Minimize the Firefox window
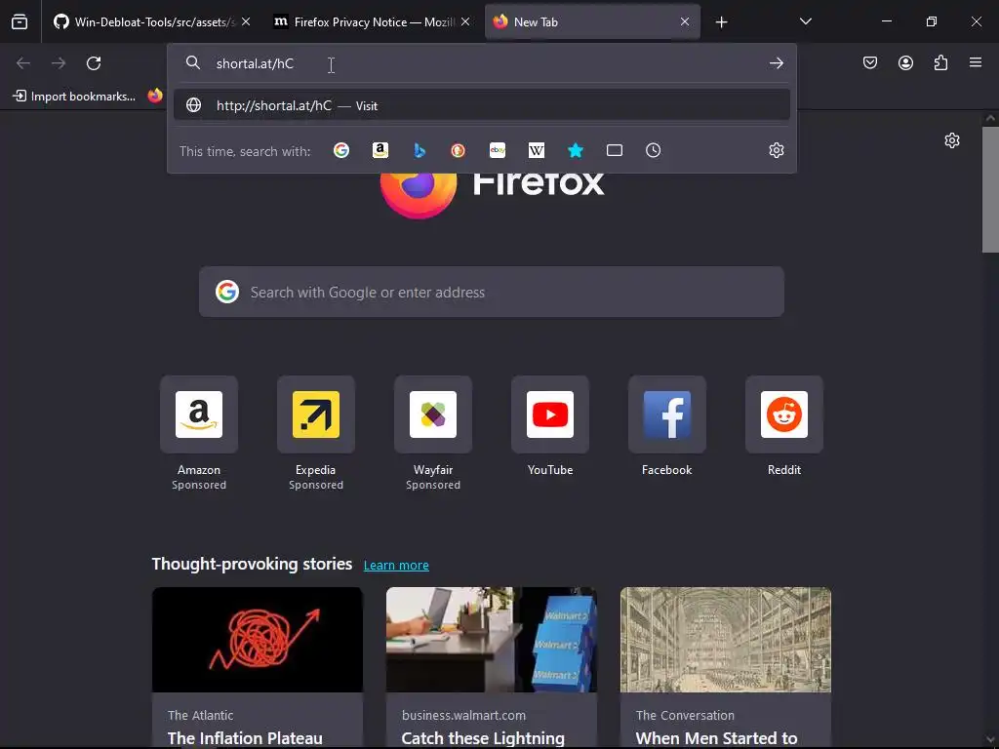This screenshot has width=999, height=749. [x=886, y=21]
